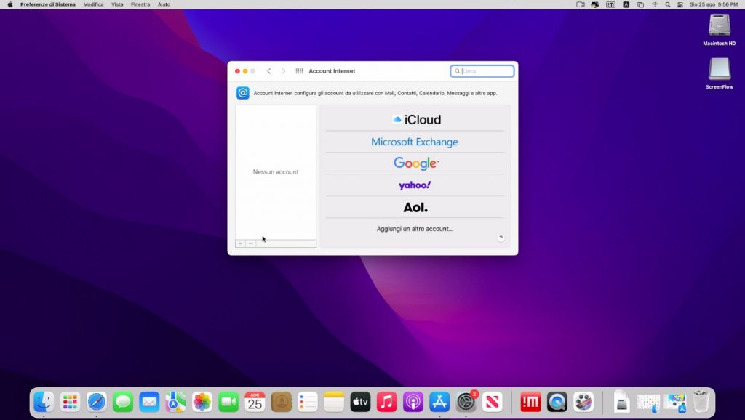Image resolution: width=745 pixels, height=420 pixels.
Task: Open the Aiuto menu
Action: click(164, 4)
